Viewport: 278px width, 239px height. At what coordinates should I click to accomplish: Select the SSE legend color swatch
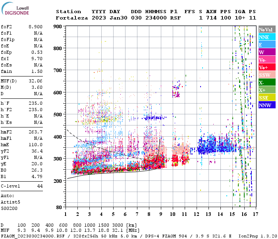[x=267, y=98]
